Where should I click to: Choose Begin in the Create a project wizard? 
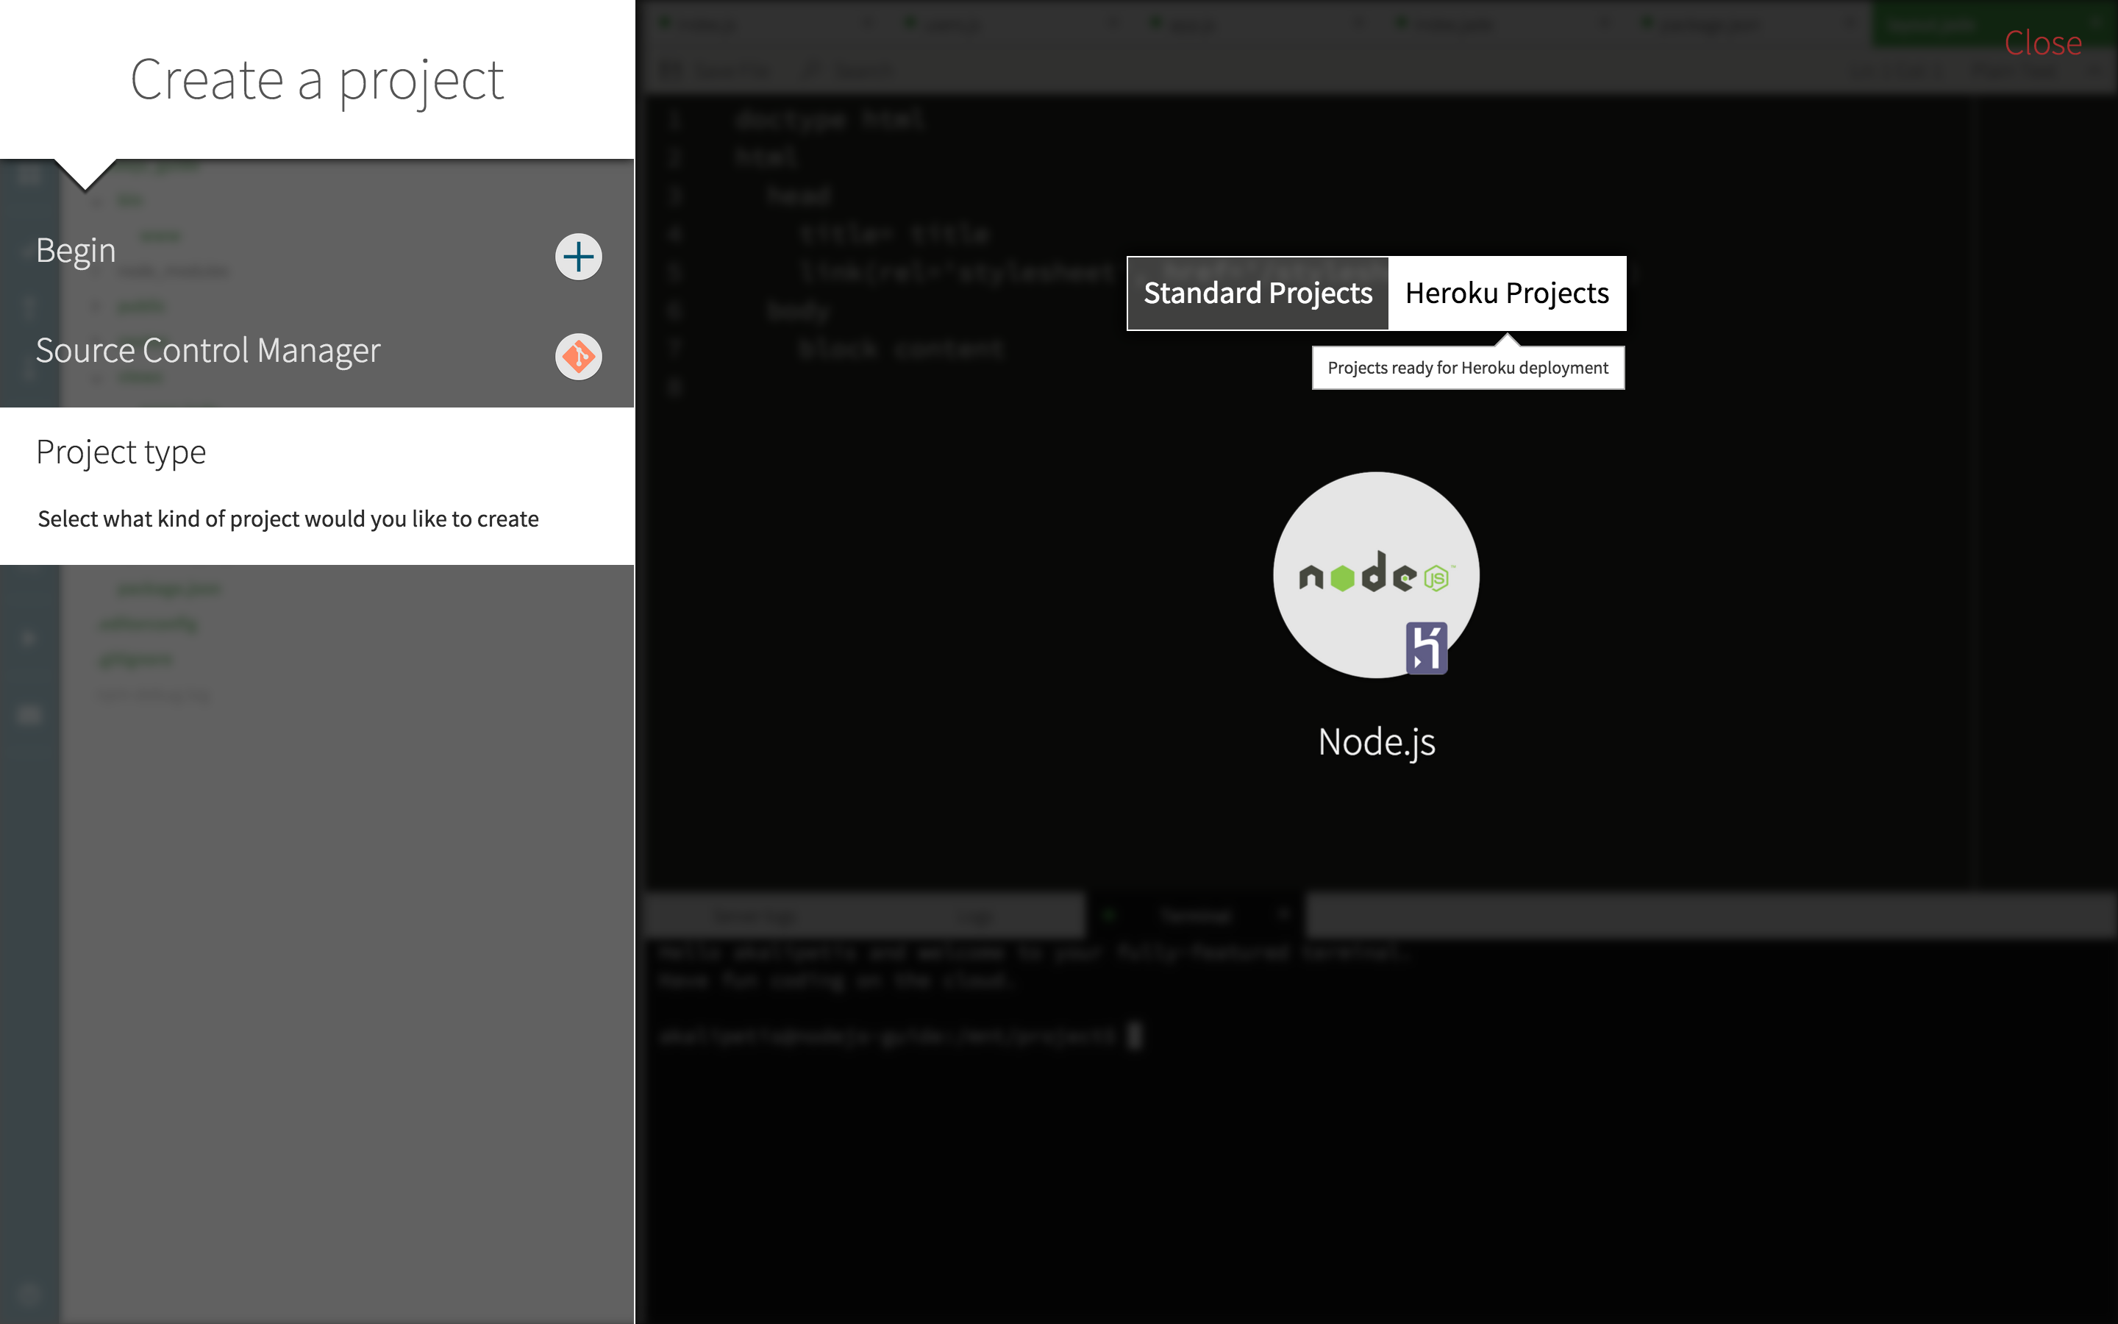pos(75,249)
